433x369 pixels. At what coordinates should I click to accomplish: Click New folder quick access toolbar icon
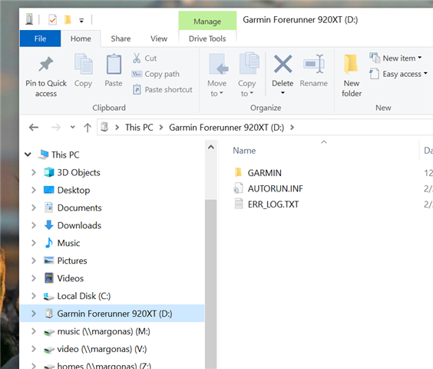[x=68, y=20]
